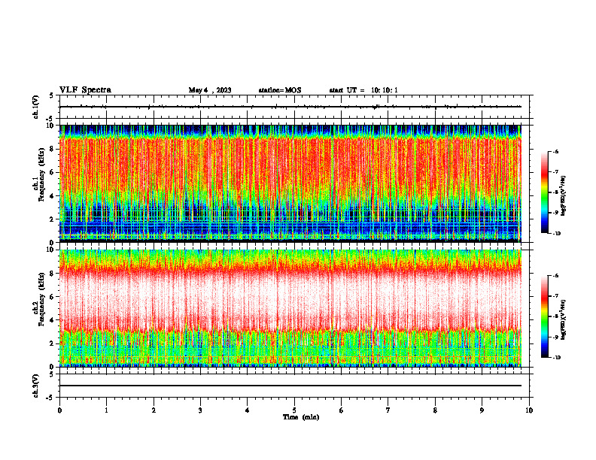Click the "2" kHz tick of ch.1 axis

click(53, 219)
